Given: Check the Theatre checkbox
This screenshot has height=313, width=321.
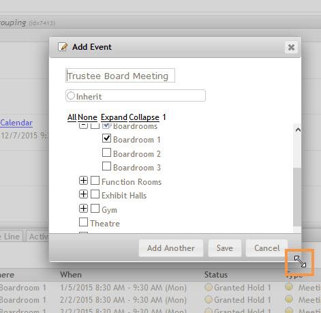Looking at the screenshot, I should 83,222.
